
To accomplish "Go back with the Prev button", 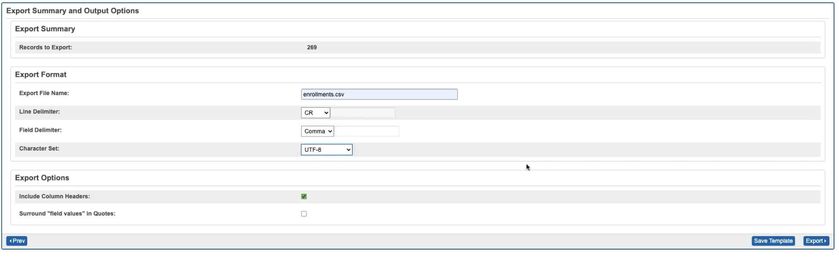I will [x=17, y=241].
